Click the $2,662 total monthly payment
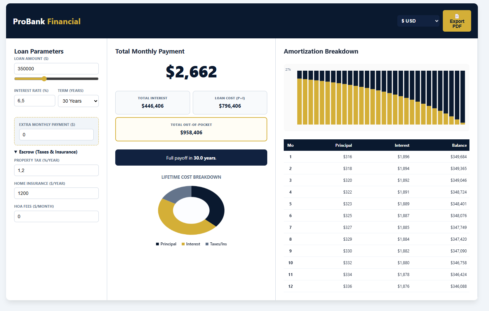 [x=191, y=72]
